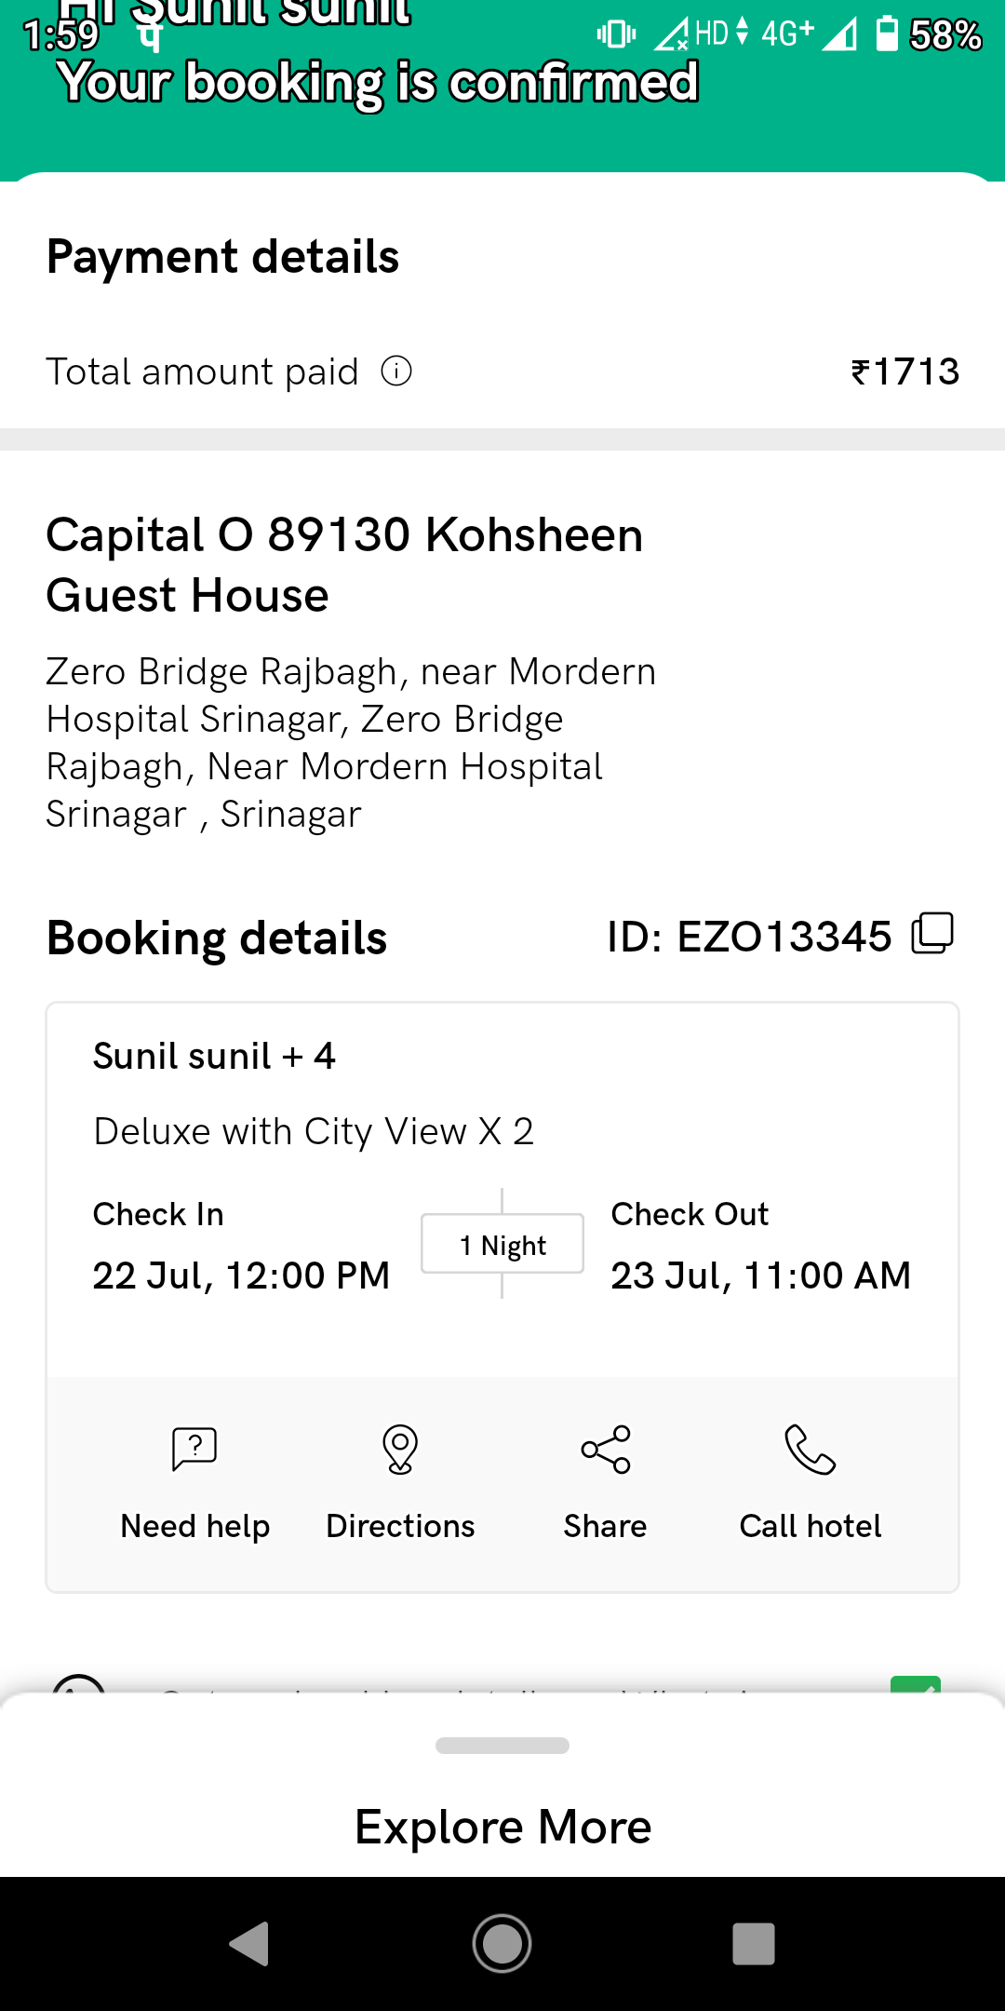This screenshot has width=1005, height=2011.
Task: Tap the ₹1713 total amount value
Action: pos(904,371)
